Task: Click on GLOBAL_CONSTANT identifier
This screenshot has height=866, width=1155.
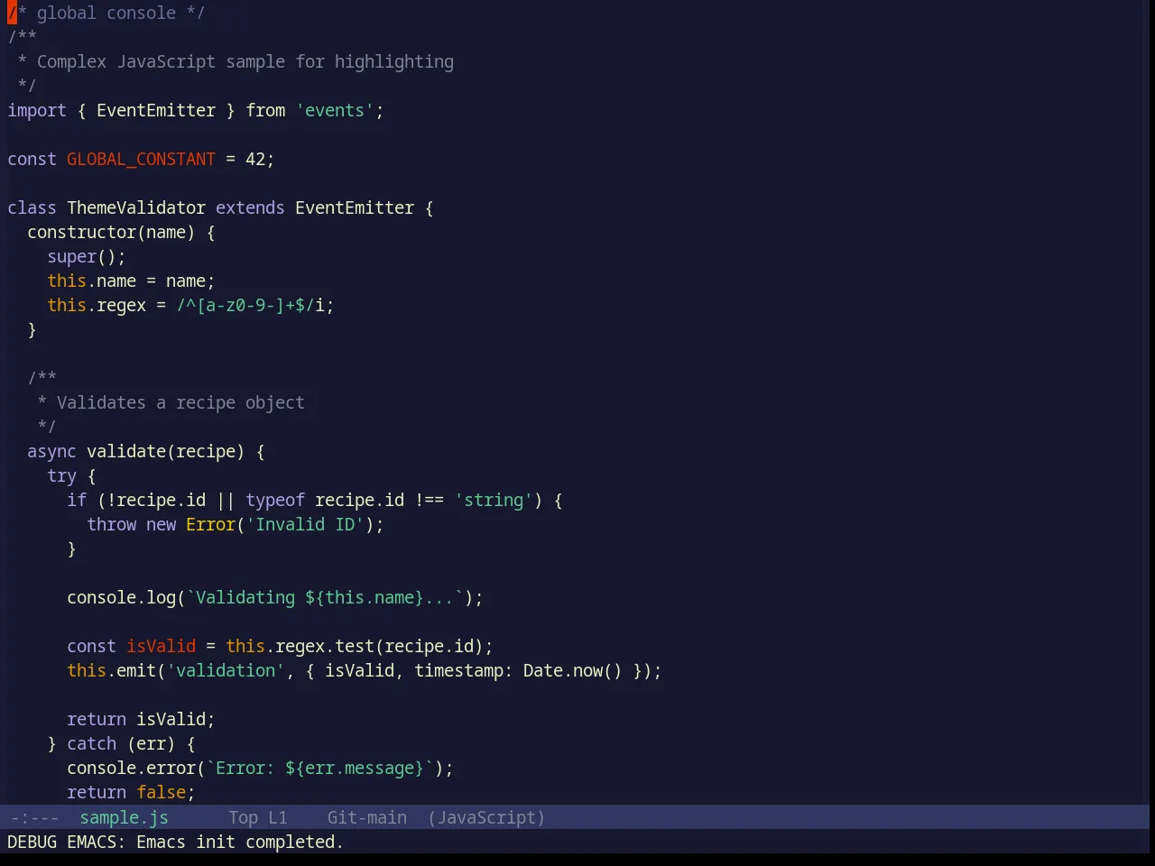Action: point(141,159)
